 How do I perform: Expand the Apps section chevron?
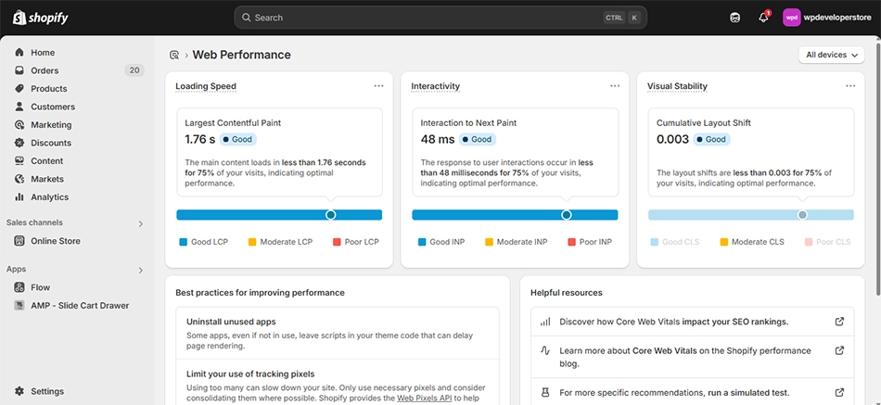coord(140,271)
